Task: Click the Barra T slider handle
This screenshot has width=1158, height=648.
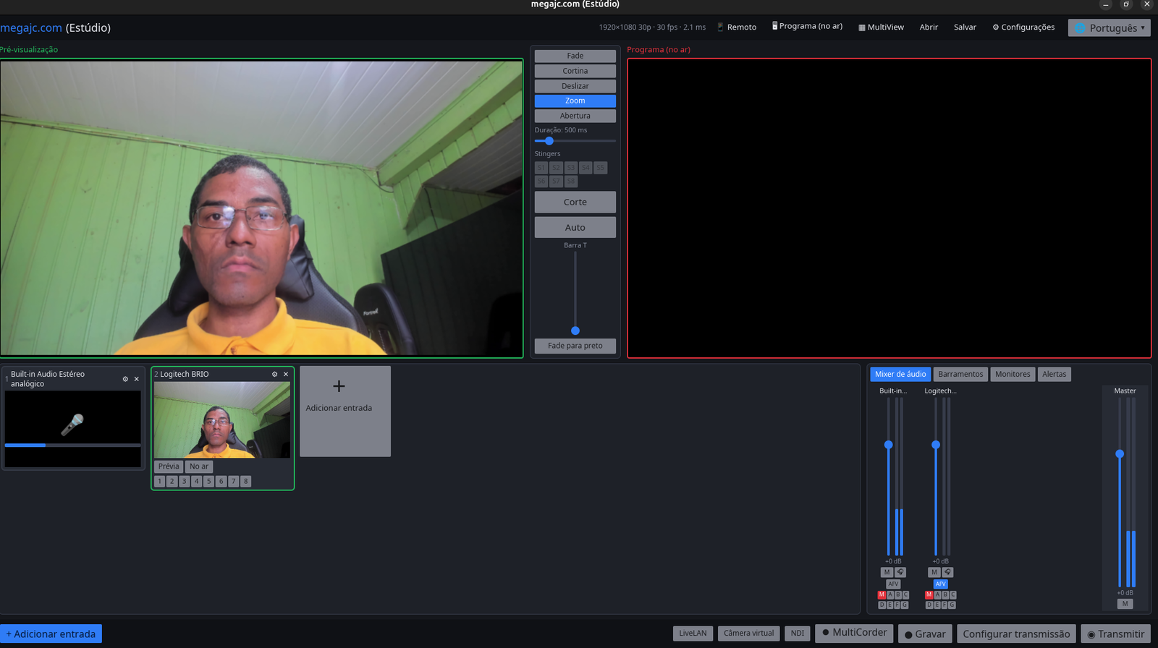Action: (x=575, y=331)
